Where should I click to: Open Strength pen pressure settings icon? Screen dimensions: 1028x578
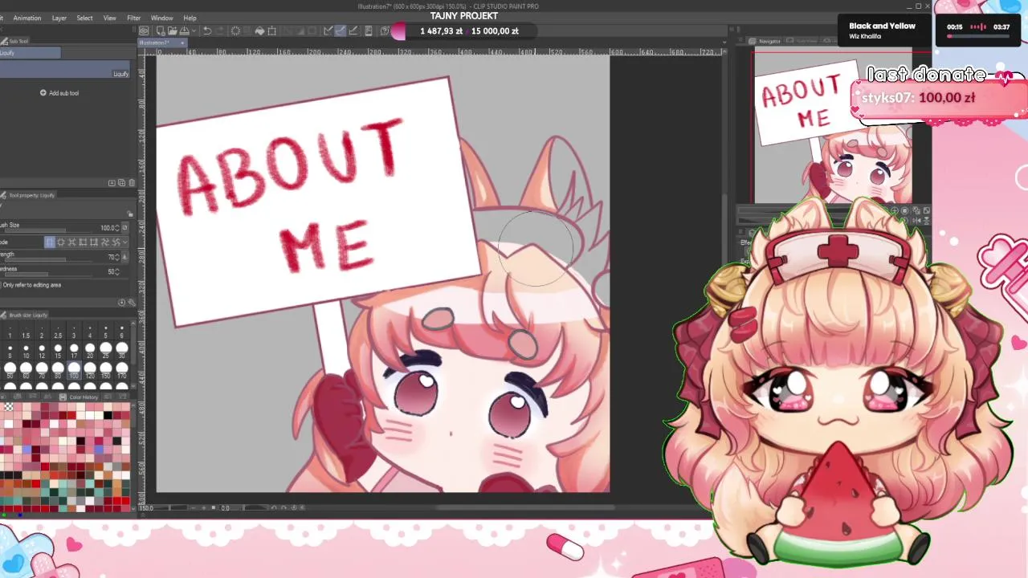124,257
